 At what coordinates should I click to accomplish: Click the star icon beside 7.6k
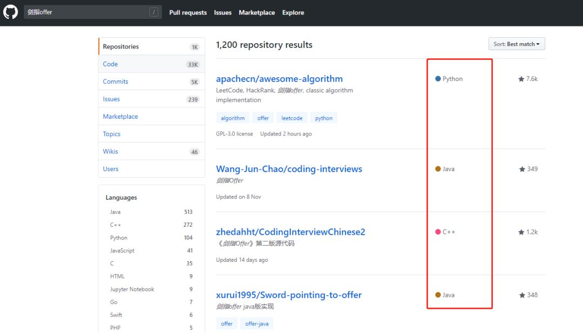tap(521, 79)
